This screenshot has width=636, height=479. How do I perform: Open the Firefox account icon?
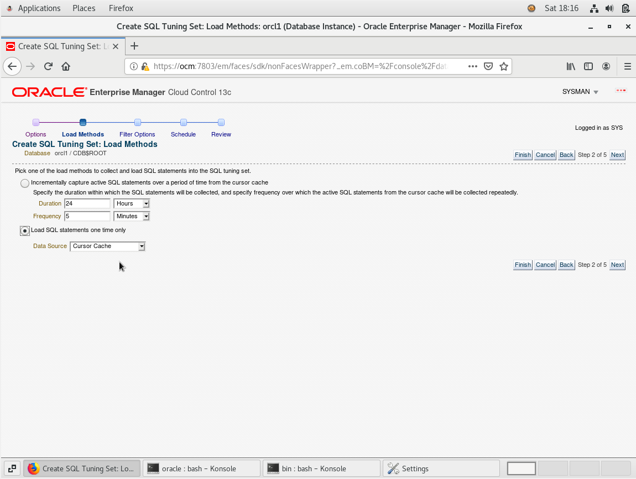click(606, 66)
